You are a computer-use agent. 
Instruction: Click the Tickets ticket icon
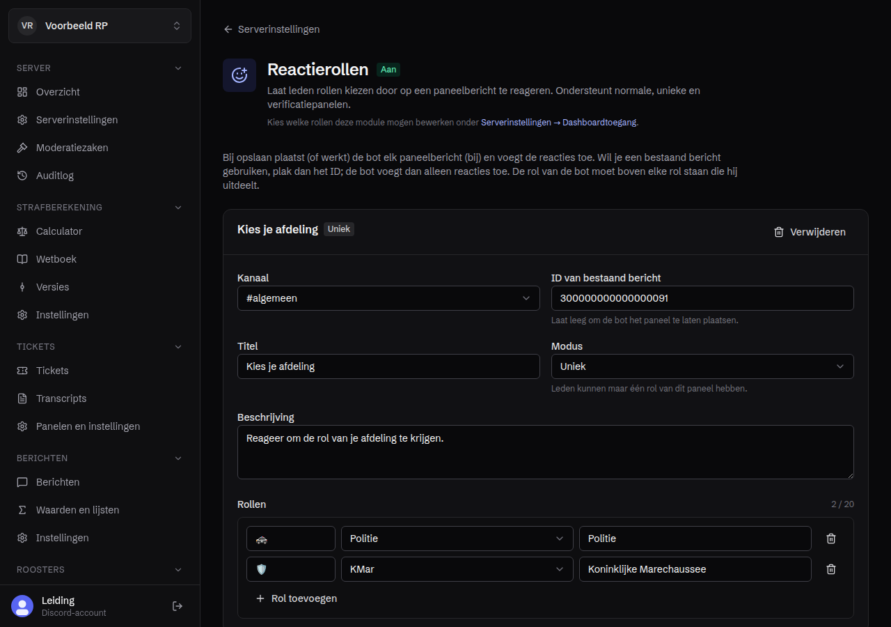[x=22, y=371]
